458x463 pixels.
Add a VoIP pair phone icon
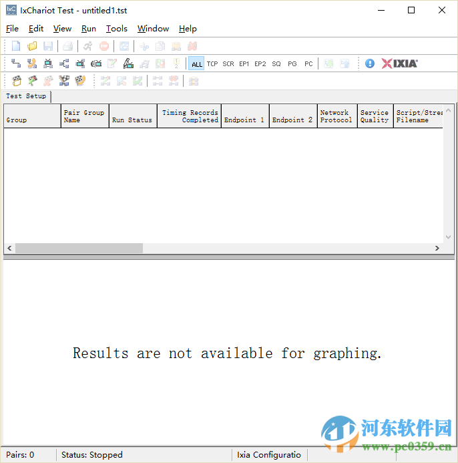pos(32,63)
